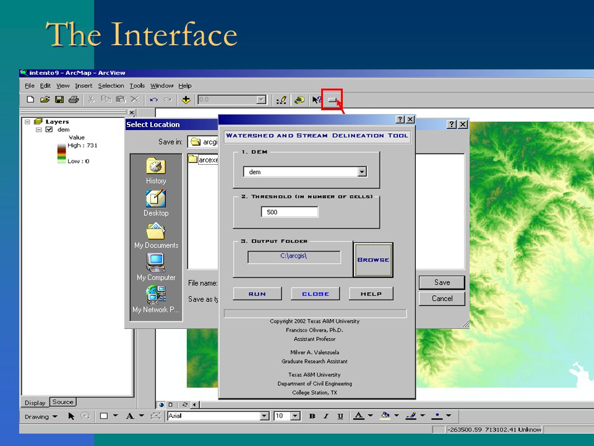Click Browse for output folder
The image size is (594, 446).
[373, 260]
